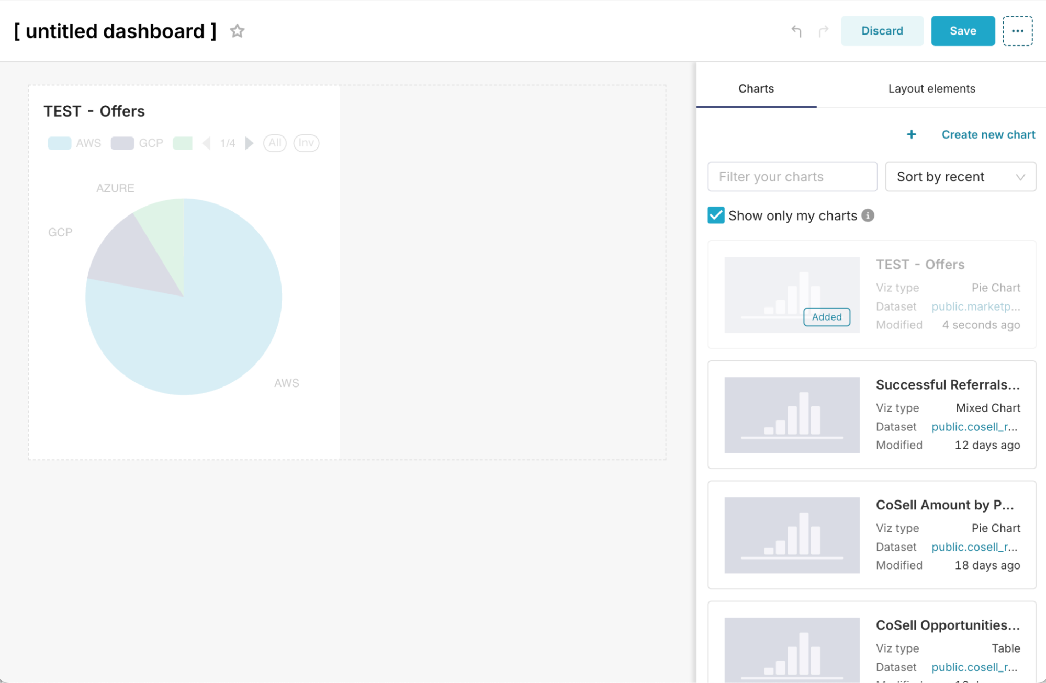Switch to the Layout elements tab
1046x683 pixels.
click(931, 88)
